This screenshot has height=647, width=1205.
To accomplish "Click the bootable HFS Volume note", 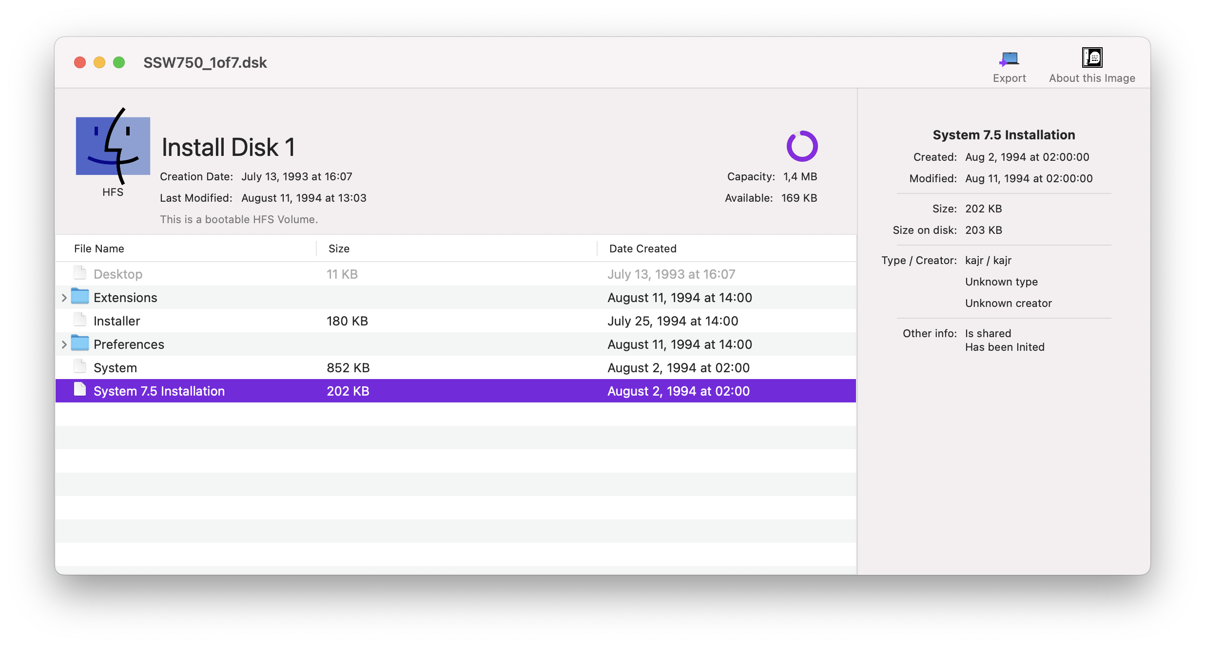I will (x=239, y=219).
